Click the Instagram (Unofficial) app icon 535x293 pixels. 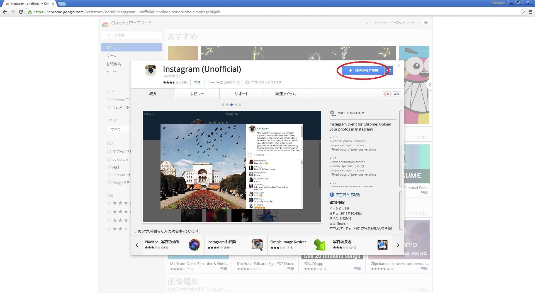pos(151,70)
